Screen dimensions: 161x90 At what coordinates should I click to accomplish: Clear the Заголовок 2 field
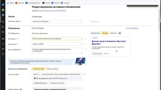tap(81, 44)
